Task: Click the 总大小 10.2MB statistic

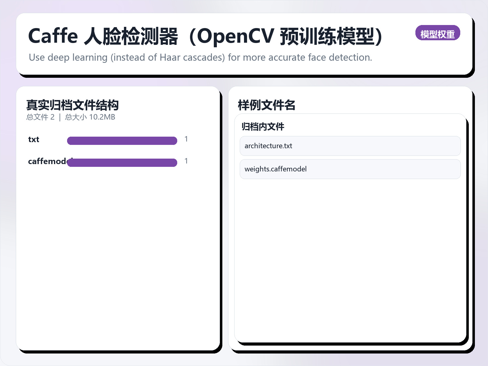Action: click(90, 117)
